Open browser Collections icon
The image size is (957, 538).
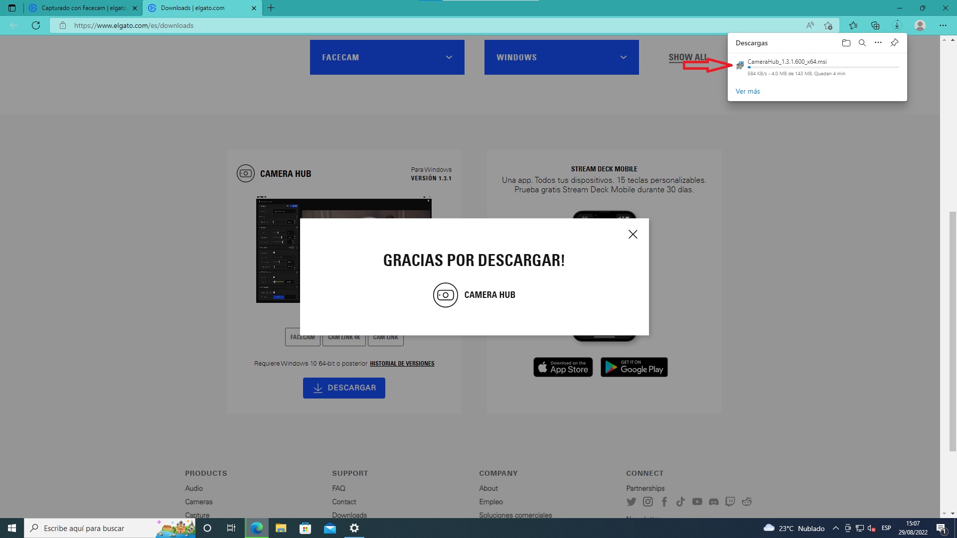875,25
